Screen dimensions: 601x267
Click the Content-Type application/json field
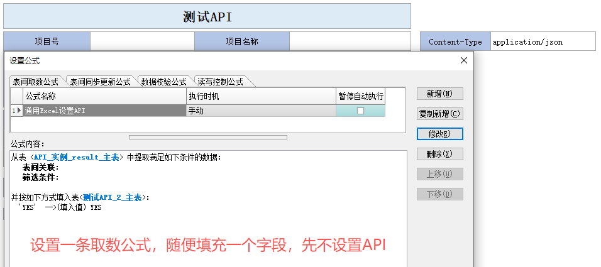click(542, 42)
